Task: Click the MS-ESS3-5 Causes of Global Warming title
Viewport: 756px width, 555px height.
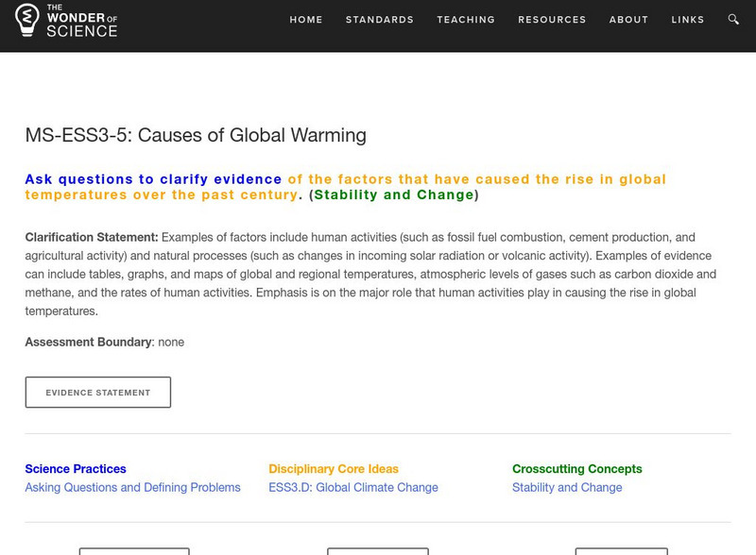Action: 196,135
